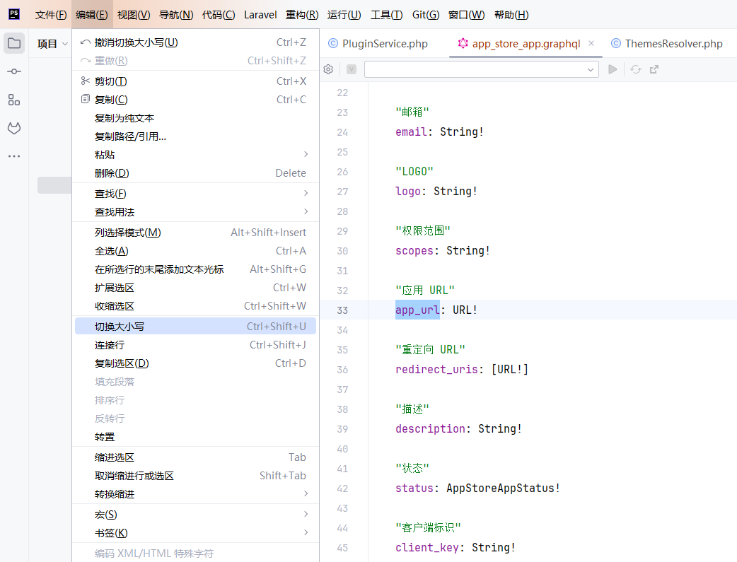Switch to the PluginService.php tab
Screen dimensions: 737x562
tap(384, 44)
